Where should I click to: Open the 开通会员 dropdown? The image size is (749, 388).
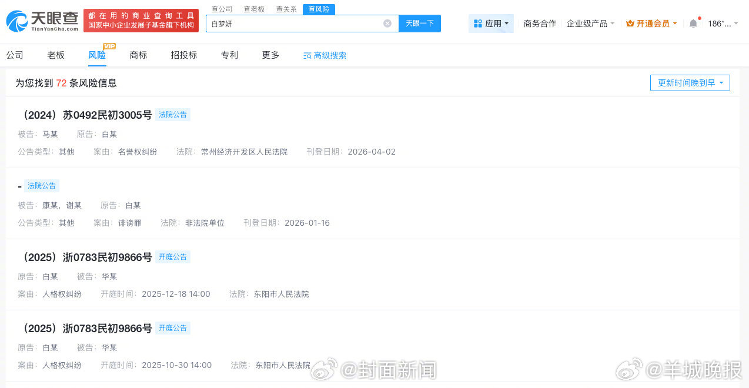(x=651, y=24)
